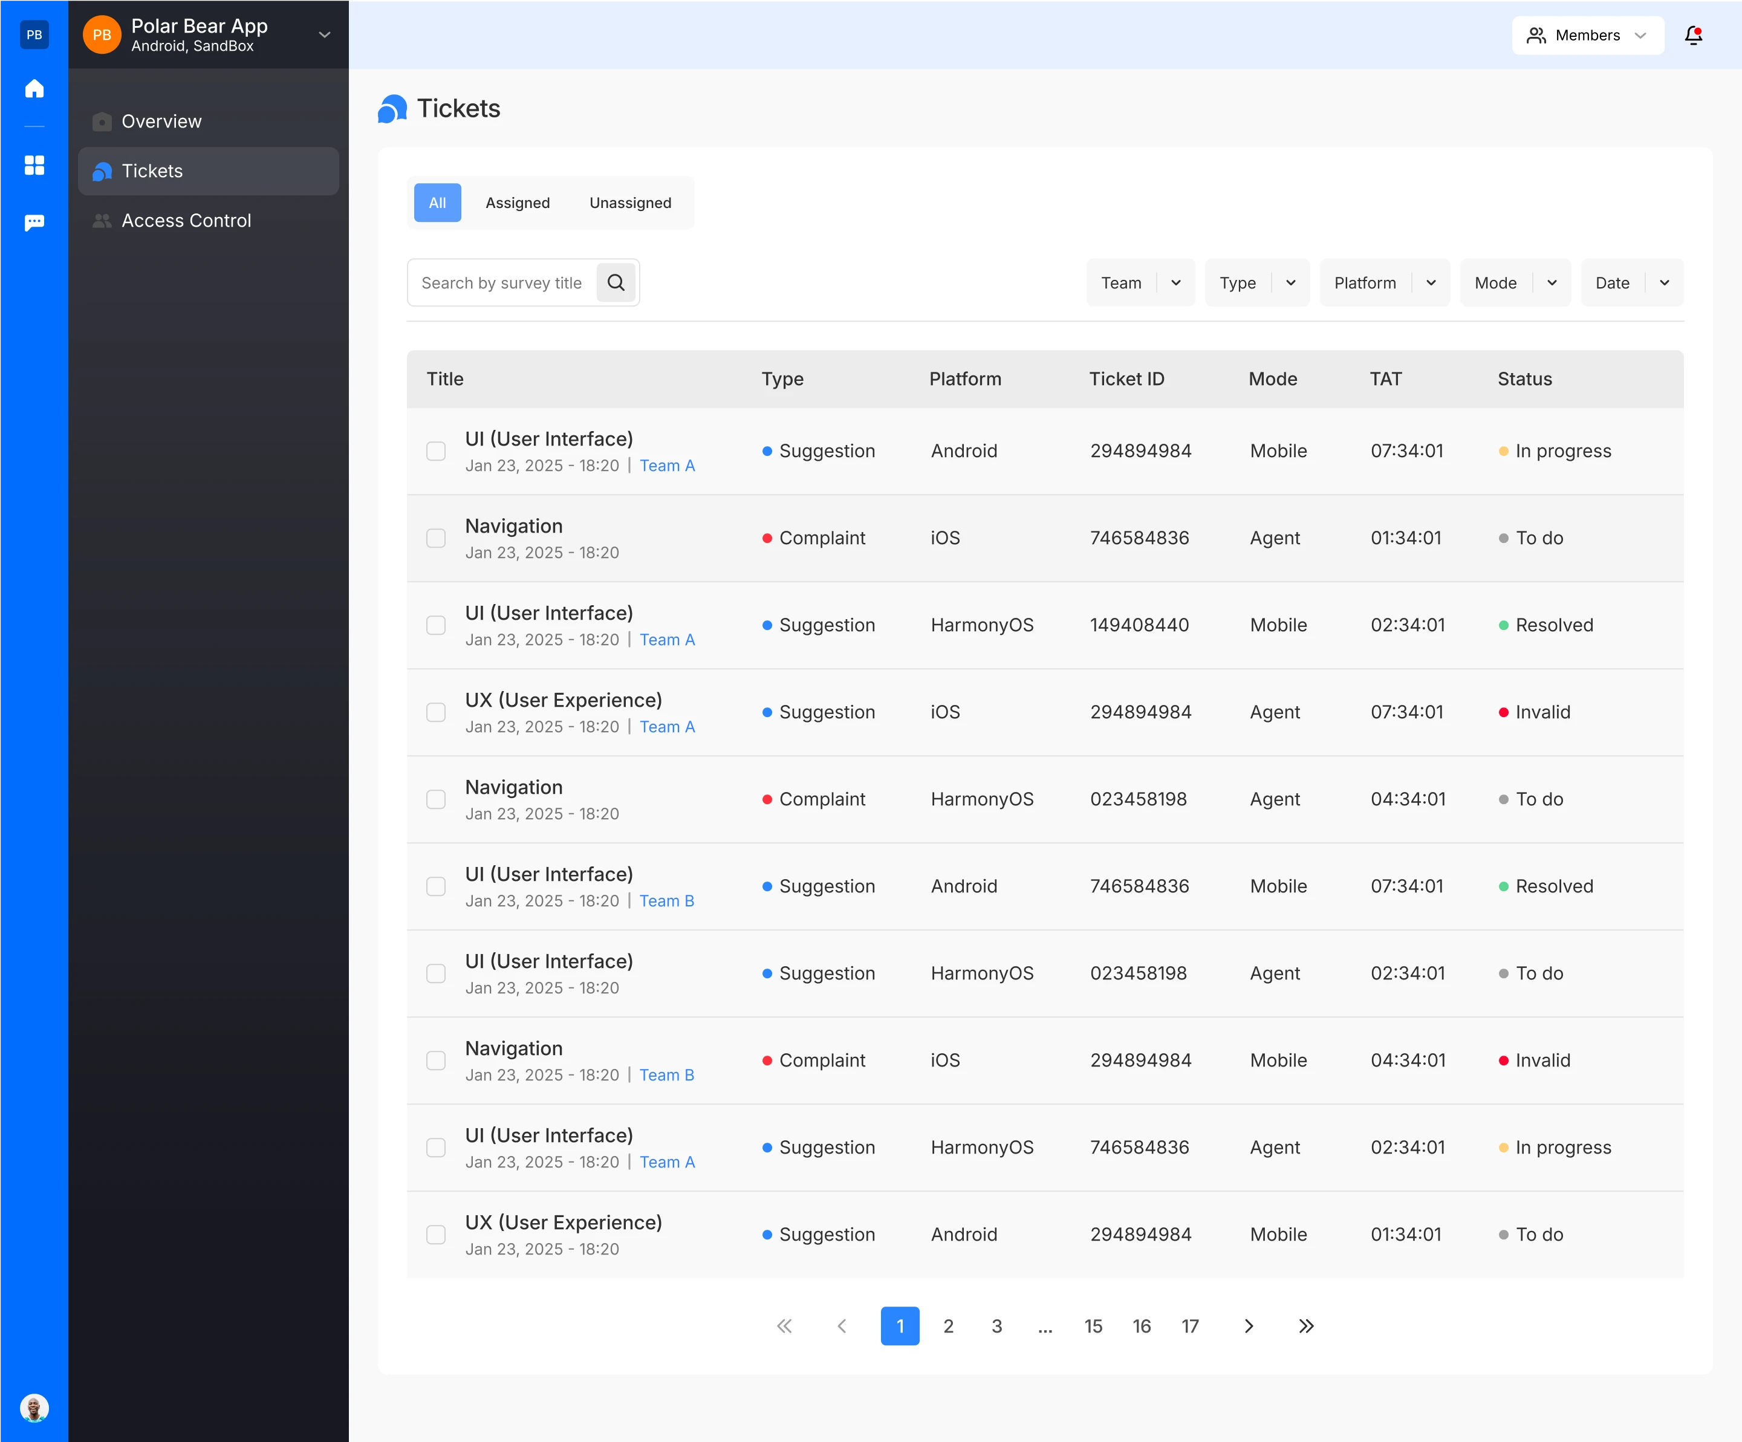Go to the last page arrows
This screenshot has width=1742, height=1442.
coord(1305,1326)
